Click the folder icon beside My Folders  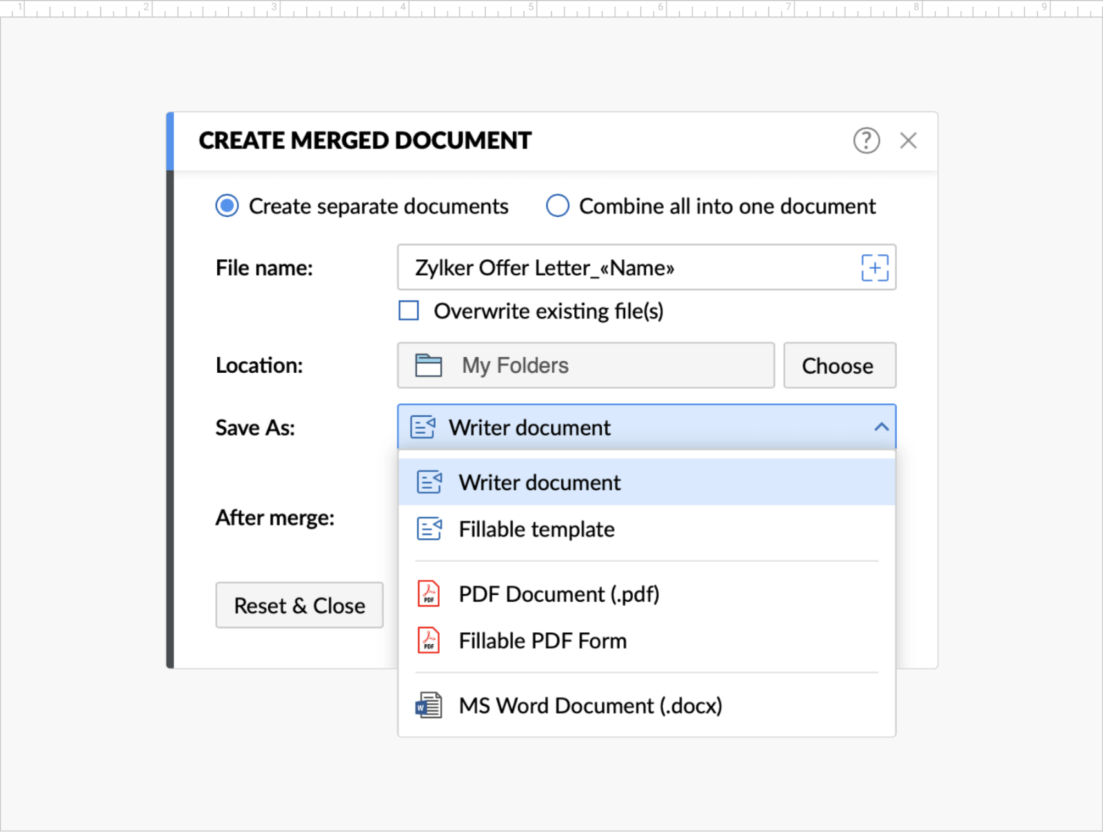(x=428, y=365)
